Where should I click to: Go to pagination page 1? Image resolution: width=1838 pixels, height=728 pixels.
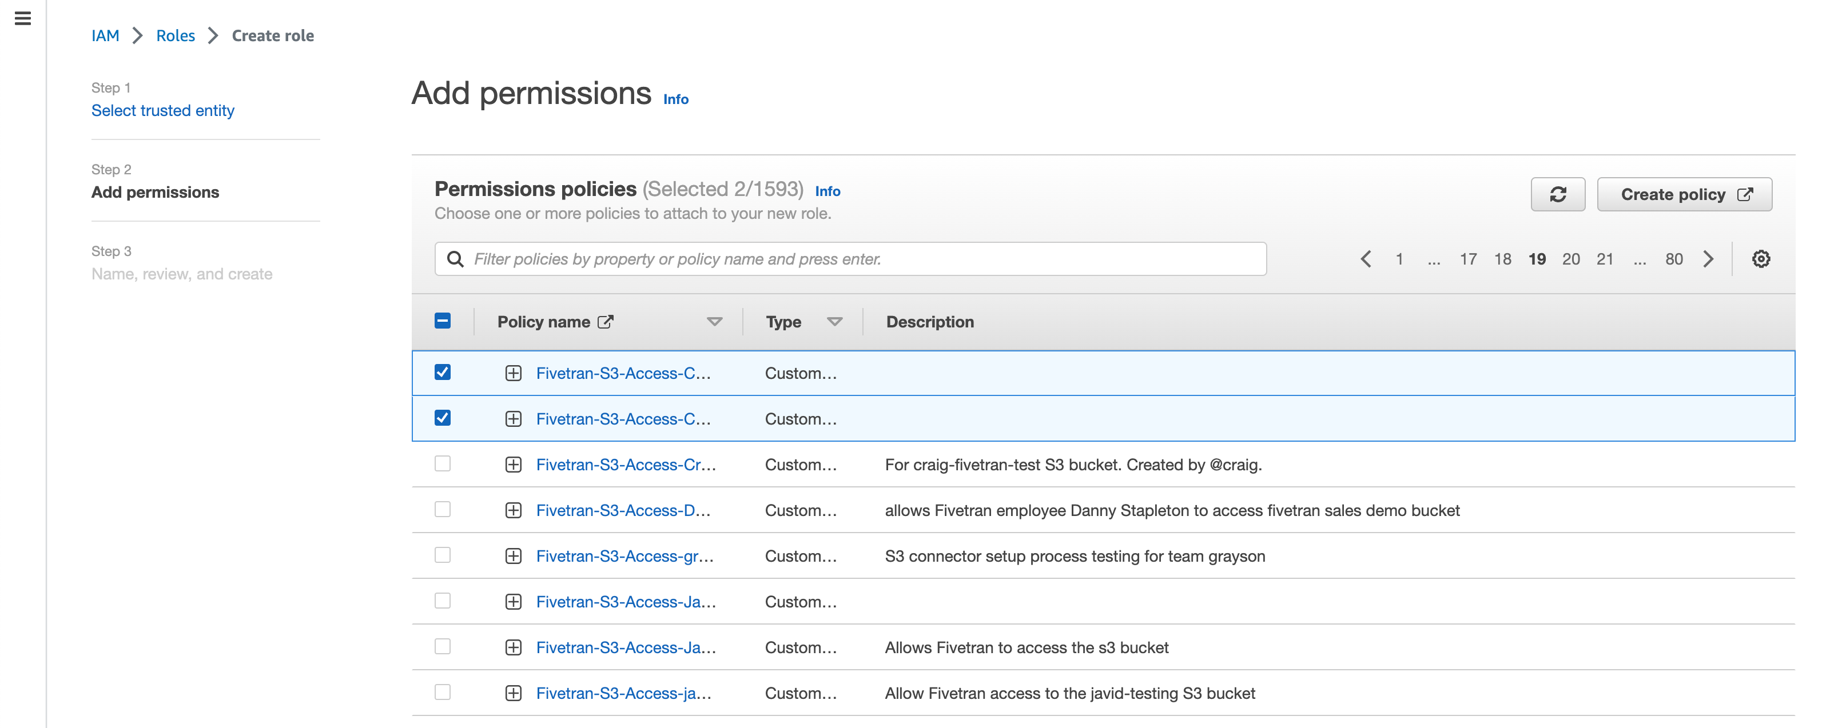[1399, 259]
